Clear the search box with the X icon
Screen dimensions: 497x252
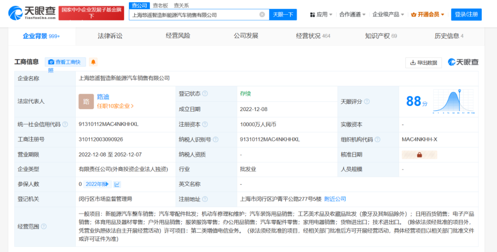(x=262, y=15)
